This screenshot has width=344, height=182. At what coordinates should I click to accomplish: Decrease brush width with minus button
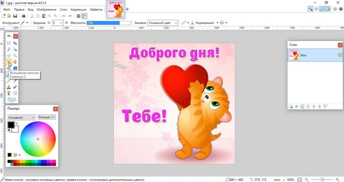49,23
